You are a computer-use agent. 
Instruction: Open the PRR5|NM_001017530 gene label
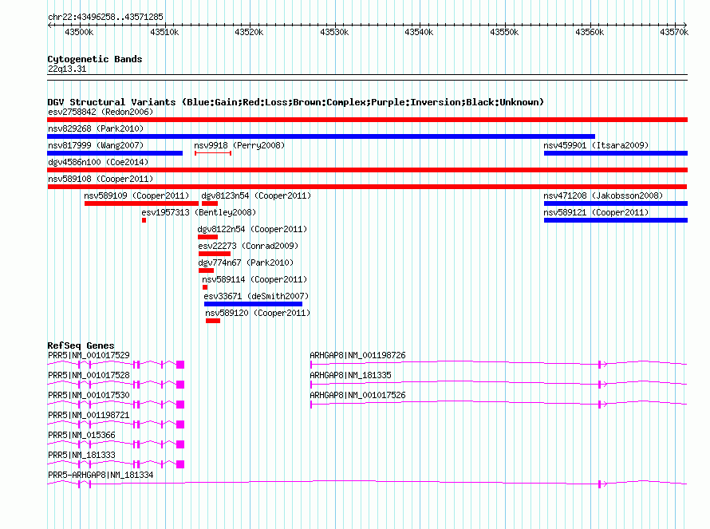[89, 396]
